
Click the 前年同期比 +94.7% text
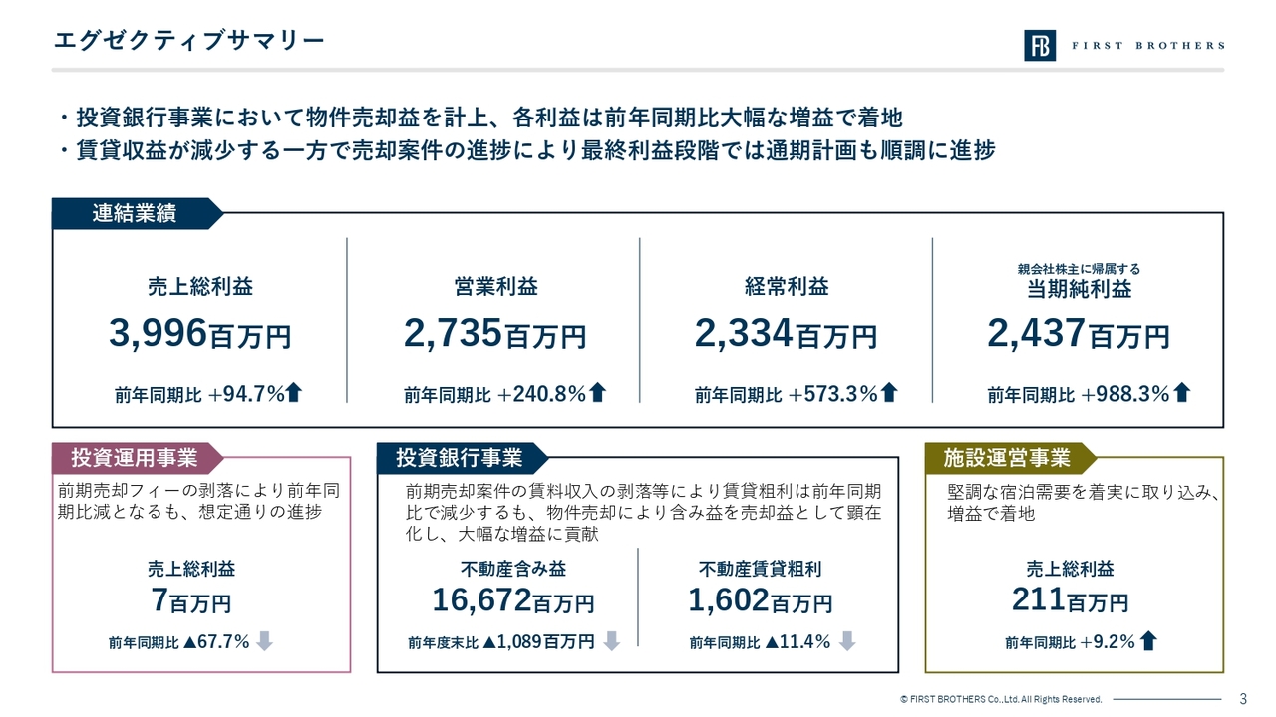(200, 394)
